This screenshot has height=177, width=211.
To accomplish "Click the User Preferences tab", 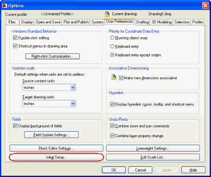I will tap(119, 22).
